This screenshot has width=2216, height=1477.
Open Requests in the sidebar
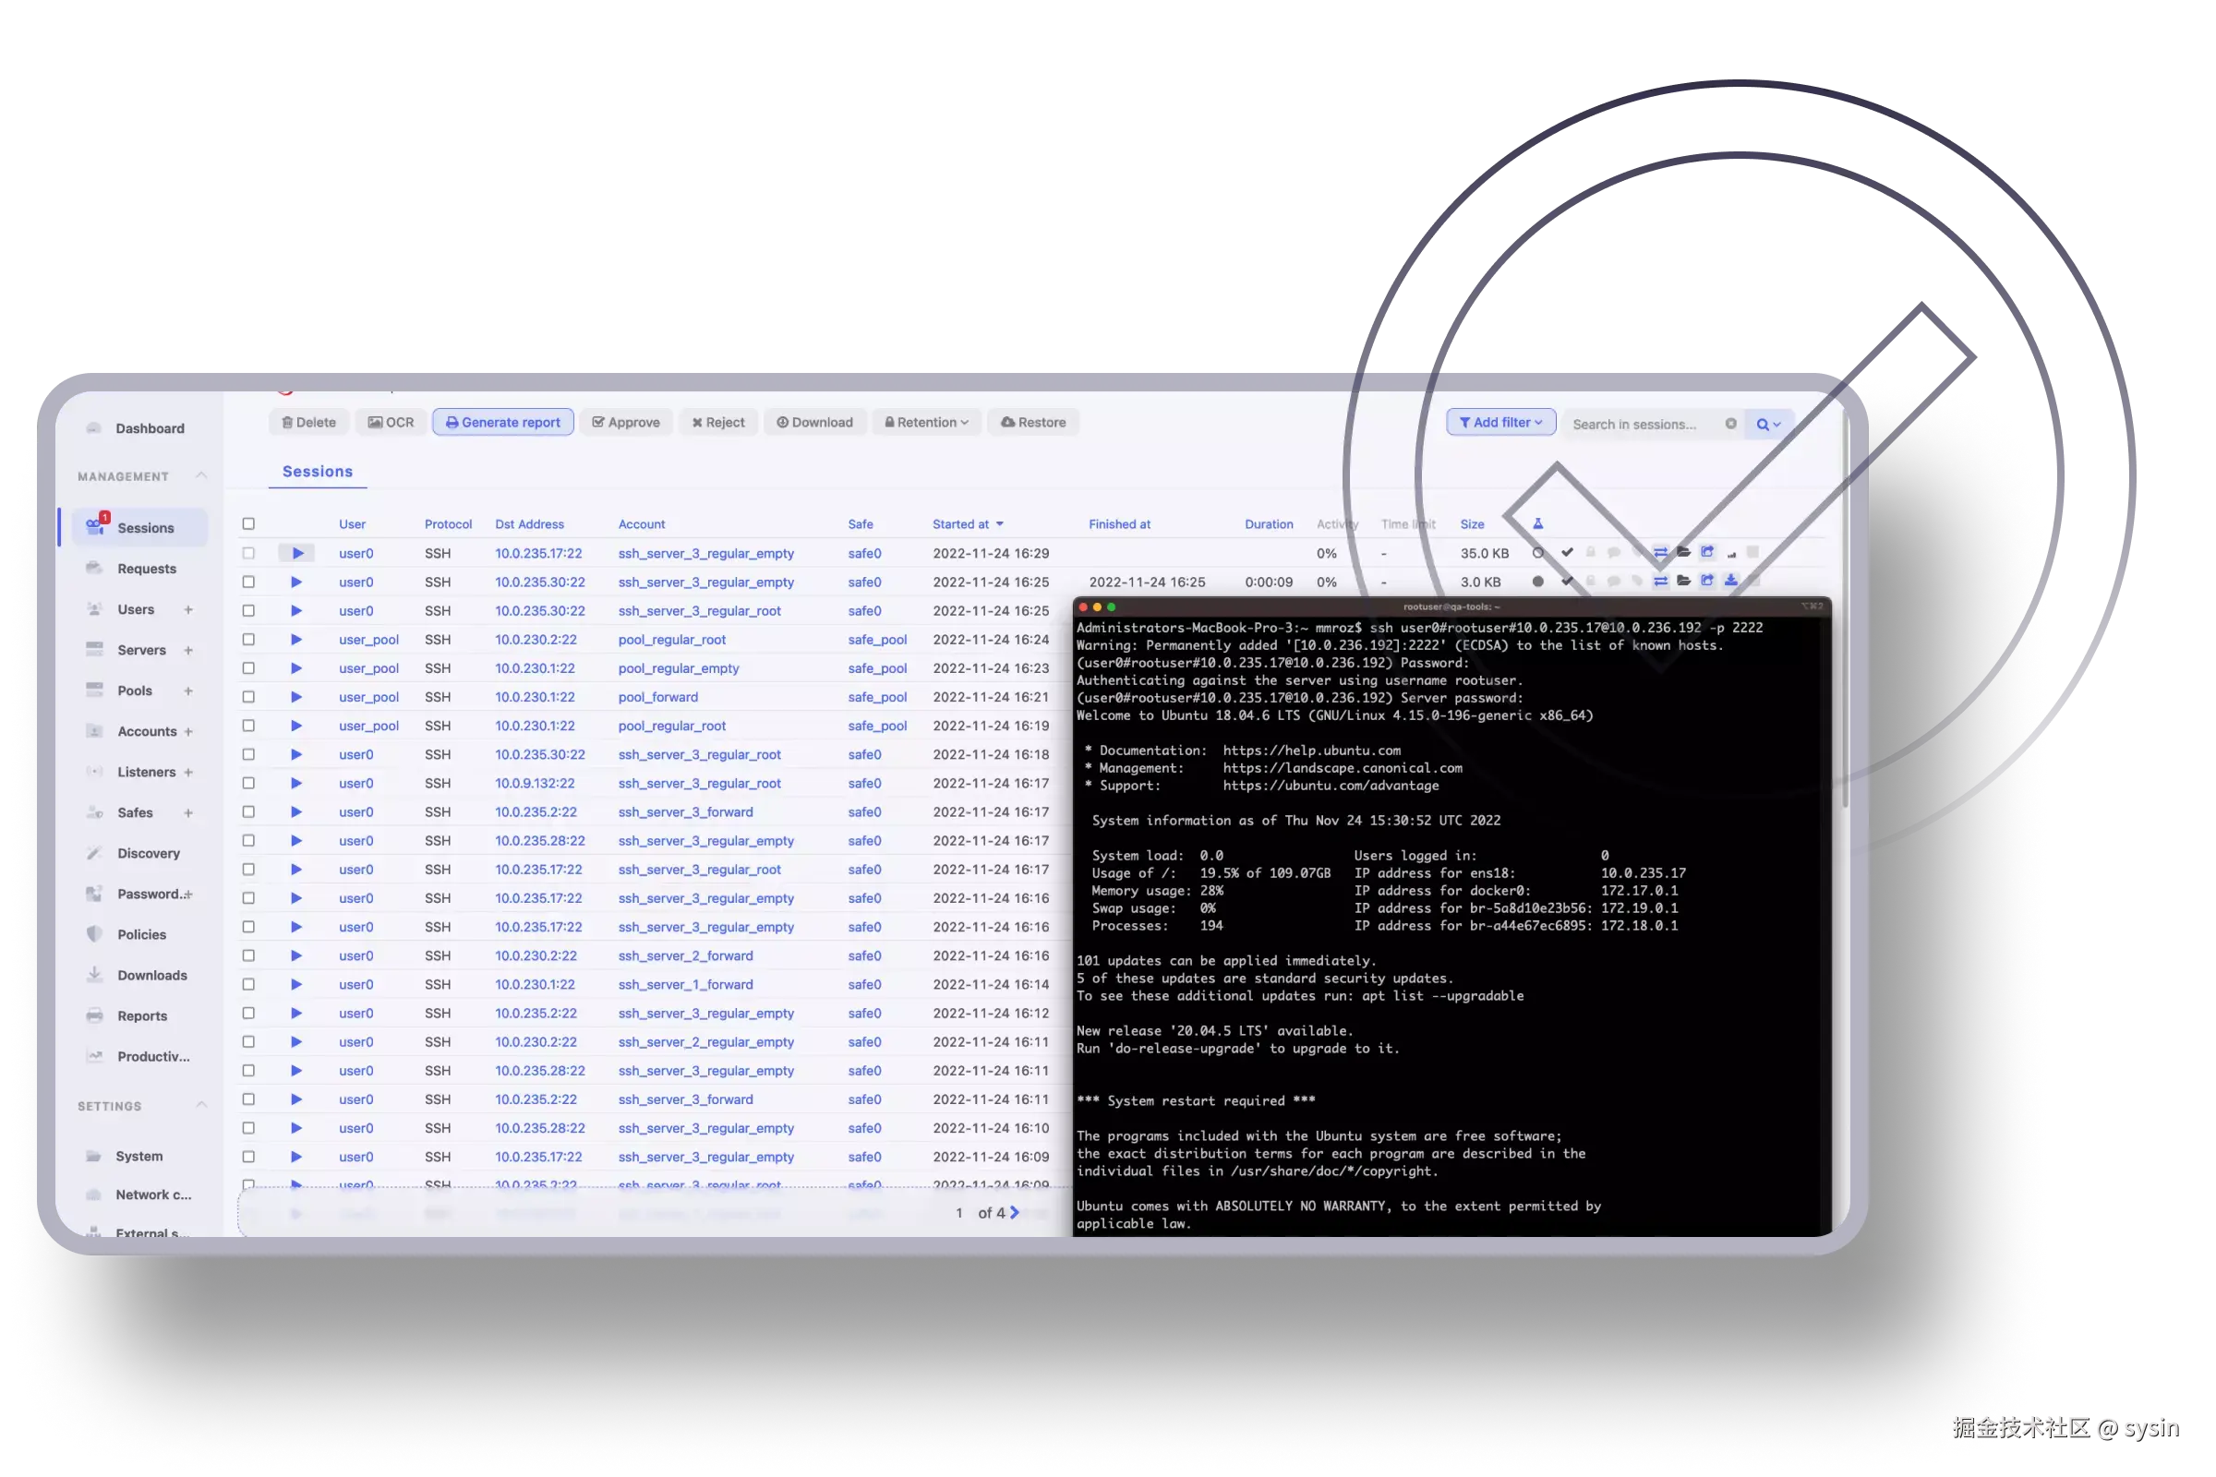146,568
